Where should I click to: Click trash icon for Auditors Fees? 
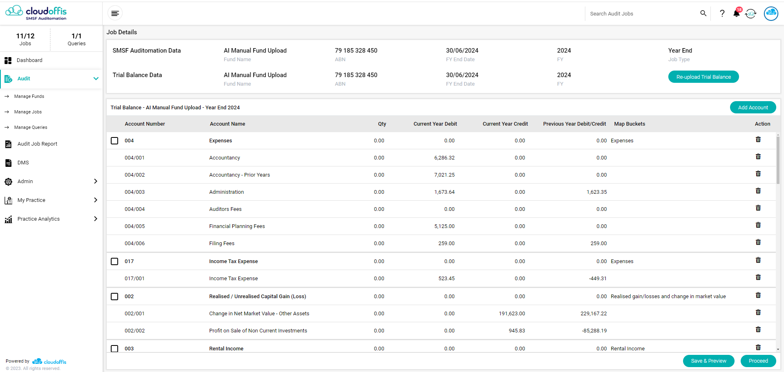click(758, 208)
